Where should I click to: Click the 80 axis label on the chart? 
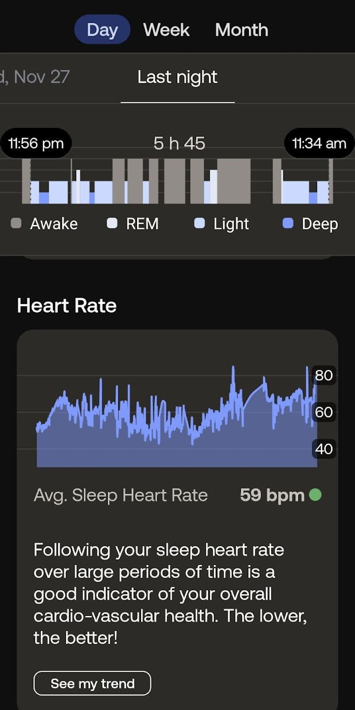(323, 376)
